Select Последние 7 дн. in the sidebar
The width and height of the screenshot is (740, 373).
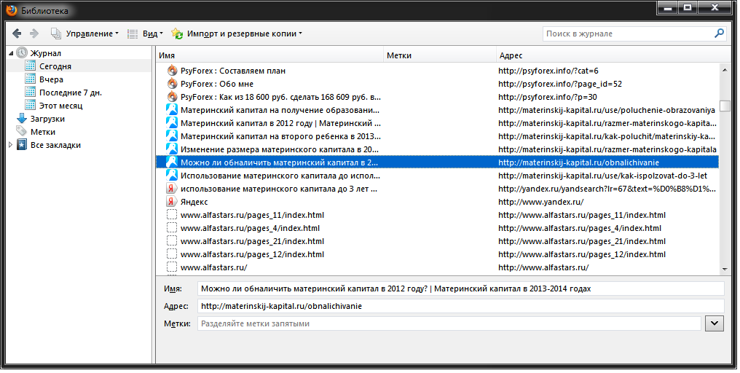pyautogui.click(x=70, y=93)
